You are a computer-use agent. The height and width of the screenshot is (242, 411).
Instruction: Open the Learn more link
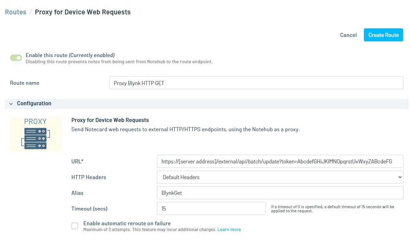(x=229, y=229)
